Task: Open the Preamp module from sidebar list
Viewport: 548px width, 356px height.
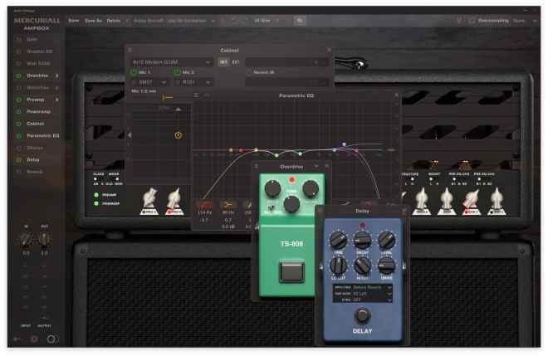Action: point(36,100)
